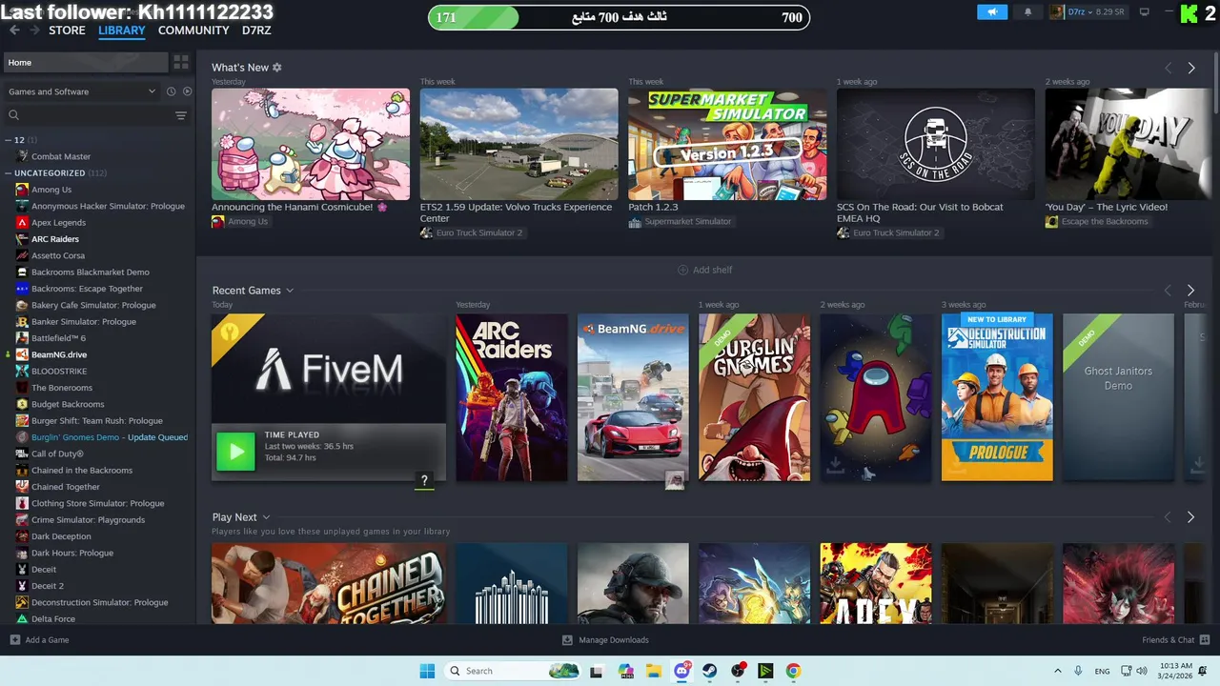Toggle the ready-to-play filter icon
The width and height of the screenshot is (1220, 686).
point(187,91)
